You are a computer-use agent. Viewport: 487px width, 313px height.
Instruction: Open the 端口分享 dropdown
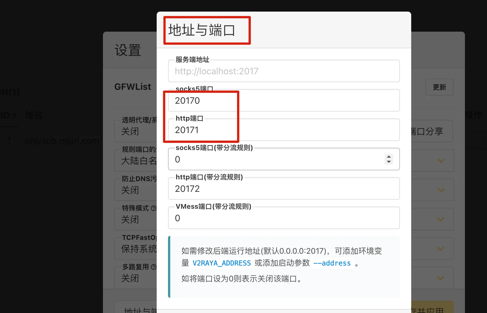(x=431, y=131)
